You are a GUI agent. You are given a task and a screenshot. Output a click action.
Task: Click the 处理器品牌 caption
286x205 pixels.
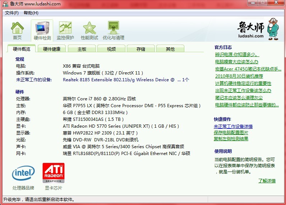23,188
